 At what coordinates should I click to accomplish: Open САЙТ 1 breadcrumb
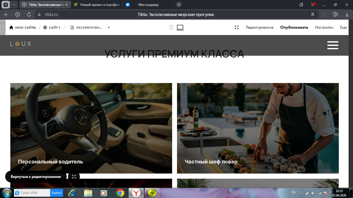(52, 28)
